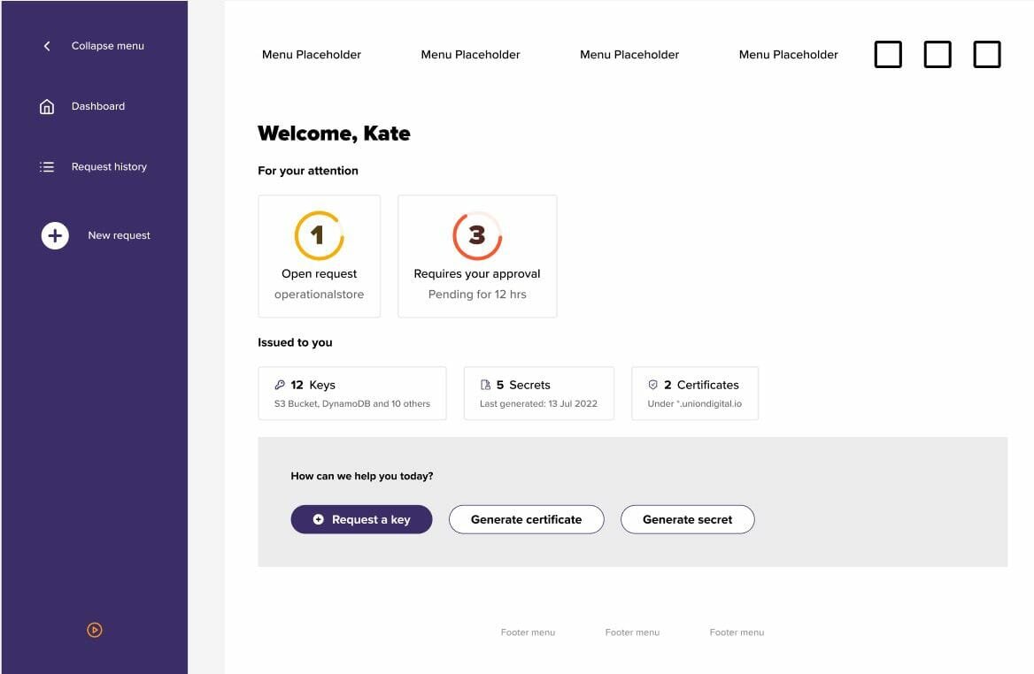Select the second Menu Placeholder item
The width and height of the screenshot is (1034, 674).
470,54
